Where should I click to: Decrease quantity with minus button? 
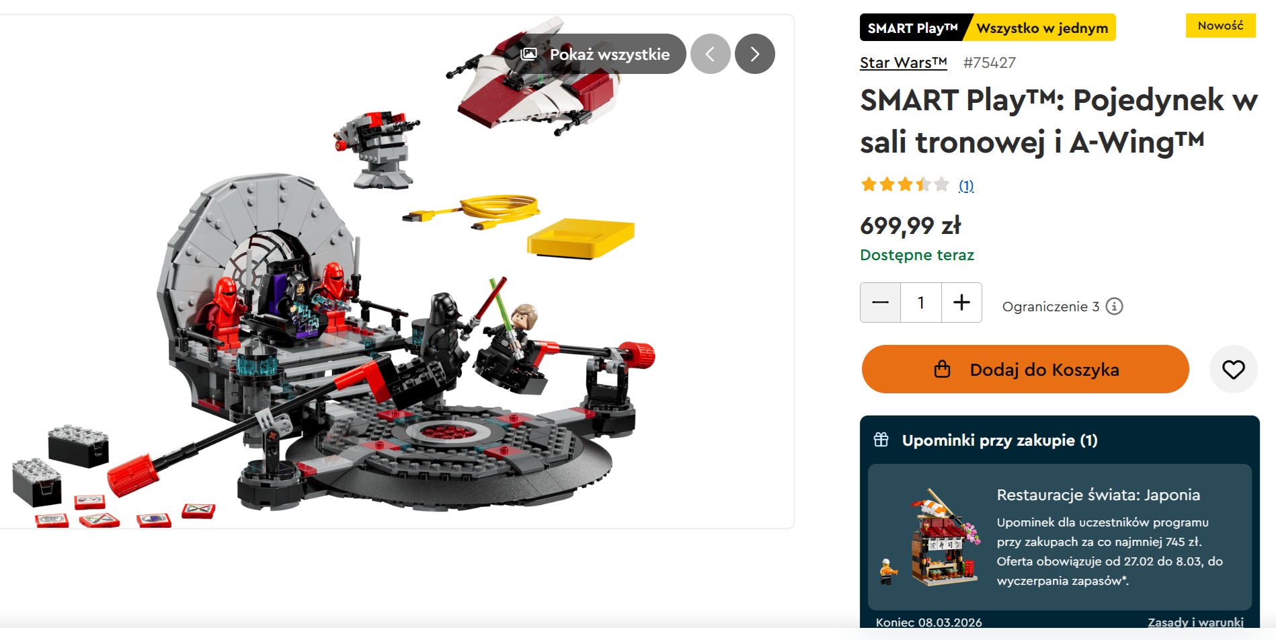coord(880,303)
